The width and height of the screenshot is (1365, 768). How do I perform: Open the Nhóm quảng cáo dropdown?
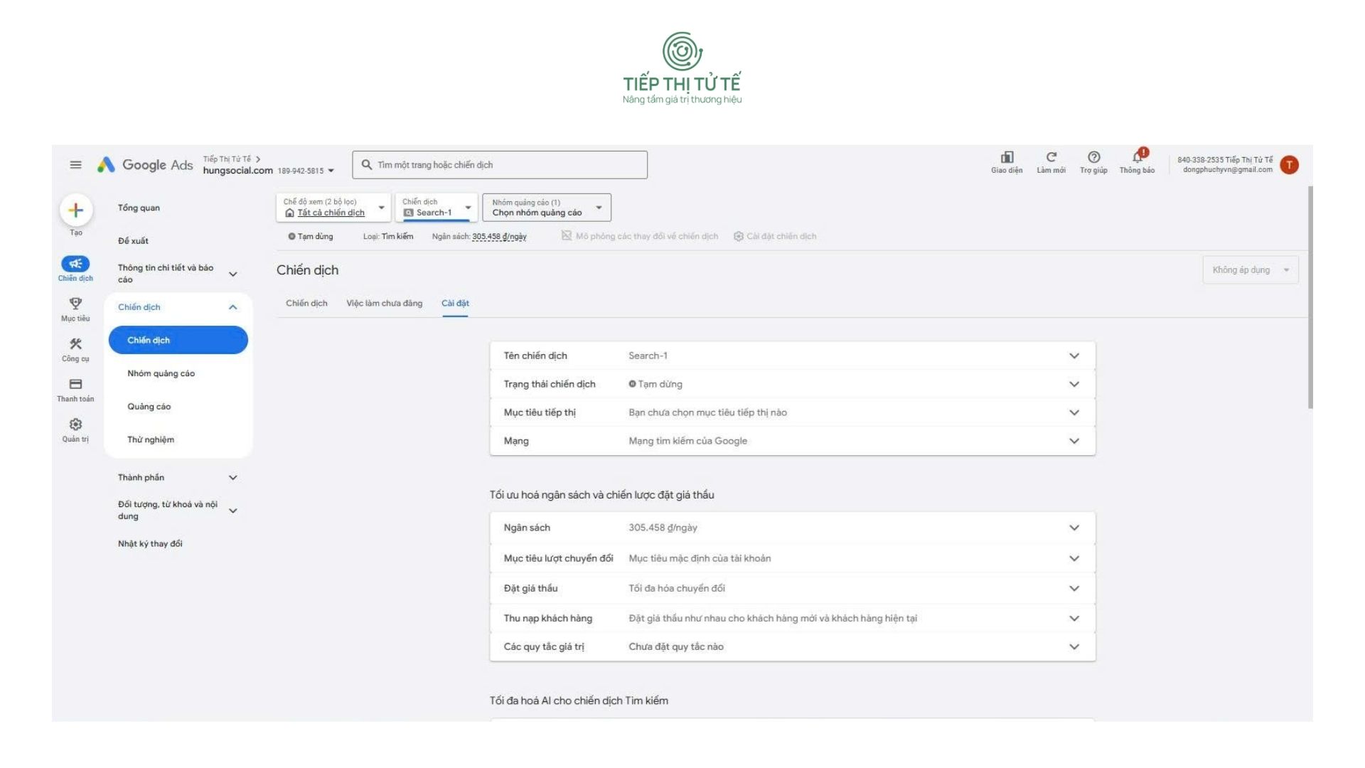(546, 208)
